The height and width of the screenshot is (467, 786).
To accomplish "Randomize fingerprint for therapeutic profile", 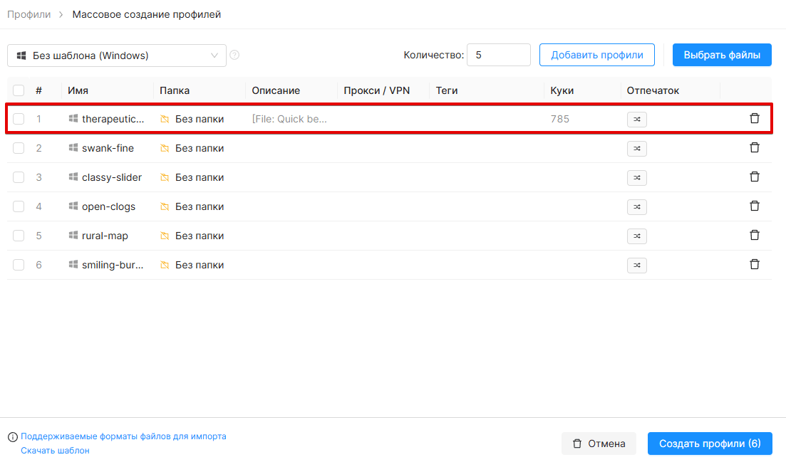I will click(x=636, y=119).
